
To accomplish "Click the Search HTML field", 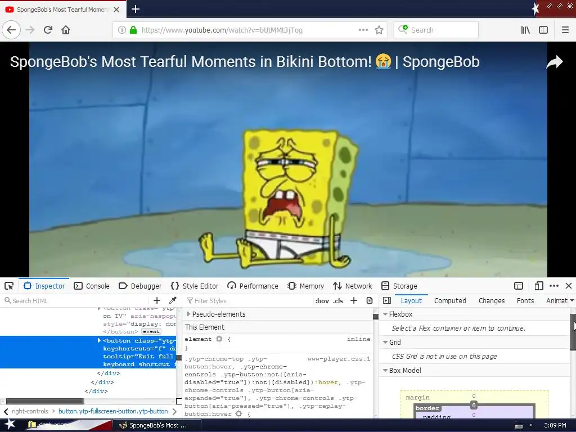I will pyautogui.click(x=75, y=300).
